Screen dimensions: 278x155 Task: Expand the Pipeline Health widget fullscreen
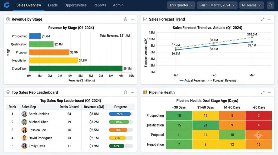tap(263, 92)
